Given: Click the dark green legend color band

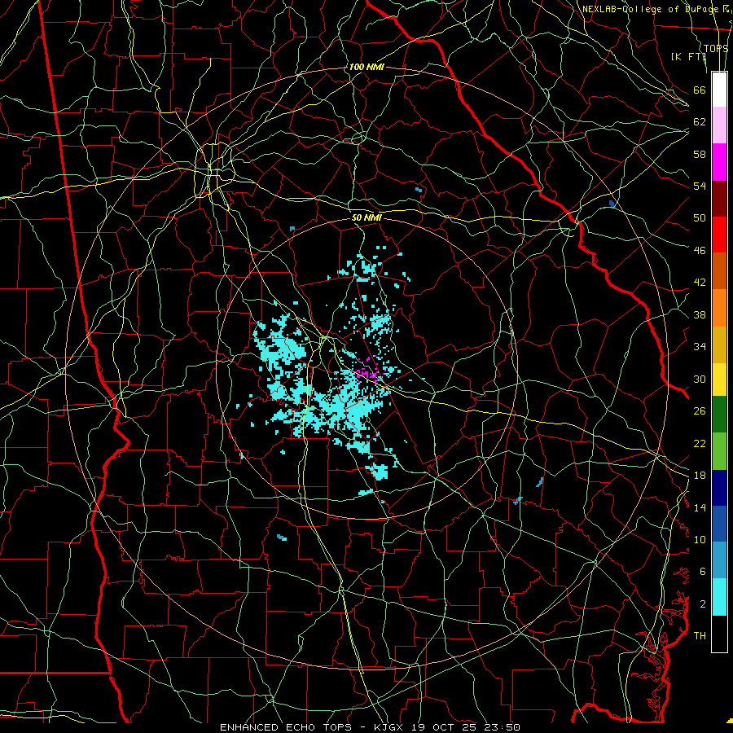Looking at the screenshot, I should coord(719,415).
